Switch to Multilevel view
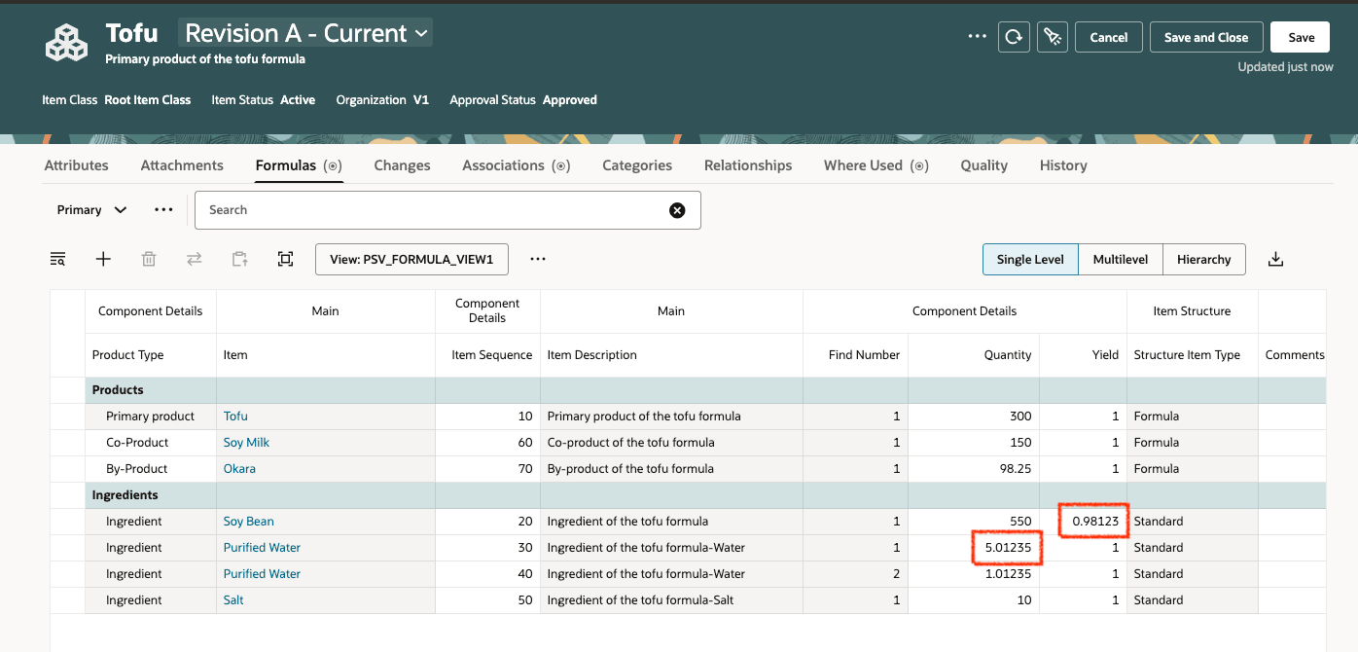Screen dimensions: 1358x652 (x=1121, y=259)
